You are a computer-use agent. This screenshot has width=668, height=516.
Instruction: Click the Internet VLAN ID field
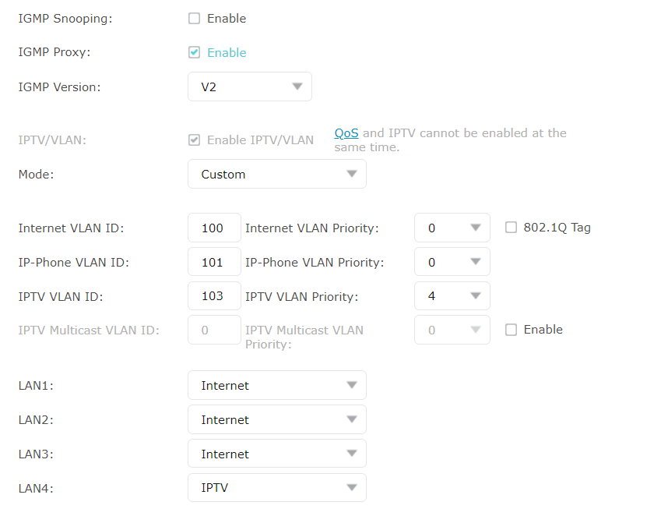pos(214,228)
